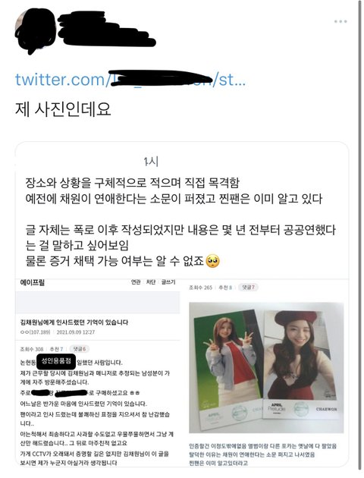Open post titled 김채원님에게 인사드렸던 기억이 있습니다
Image resolution: width=364 pixels, height=478 pixels.
[74, 322]
